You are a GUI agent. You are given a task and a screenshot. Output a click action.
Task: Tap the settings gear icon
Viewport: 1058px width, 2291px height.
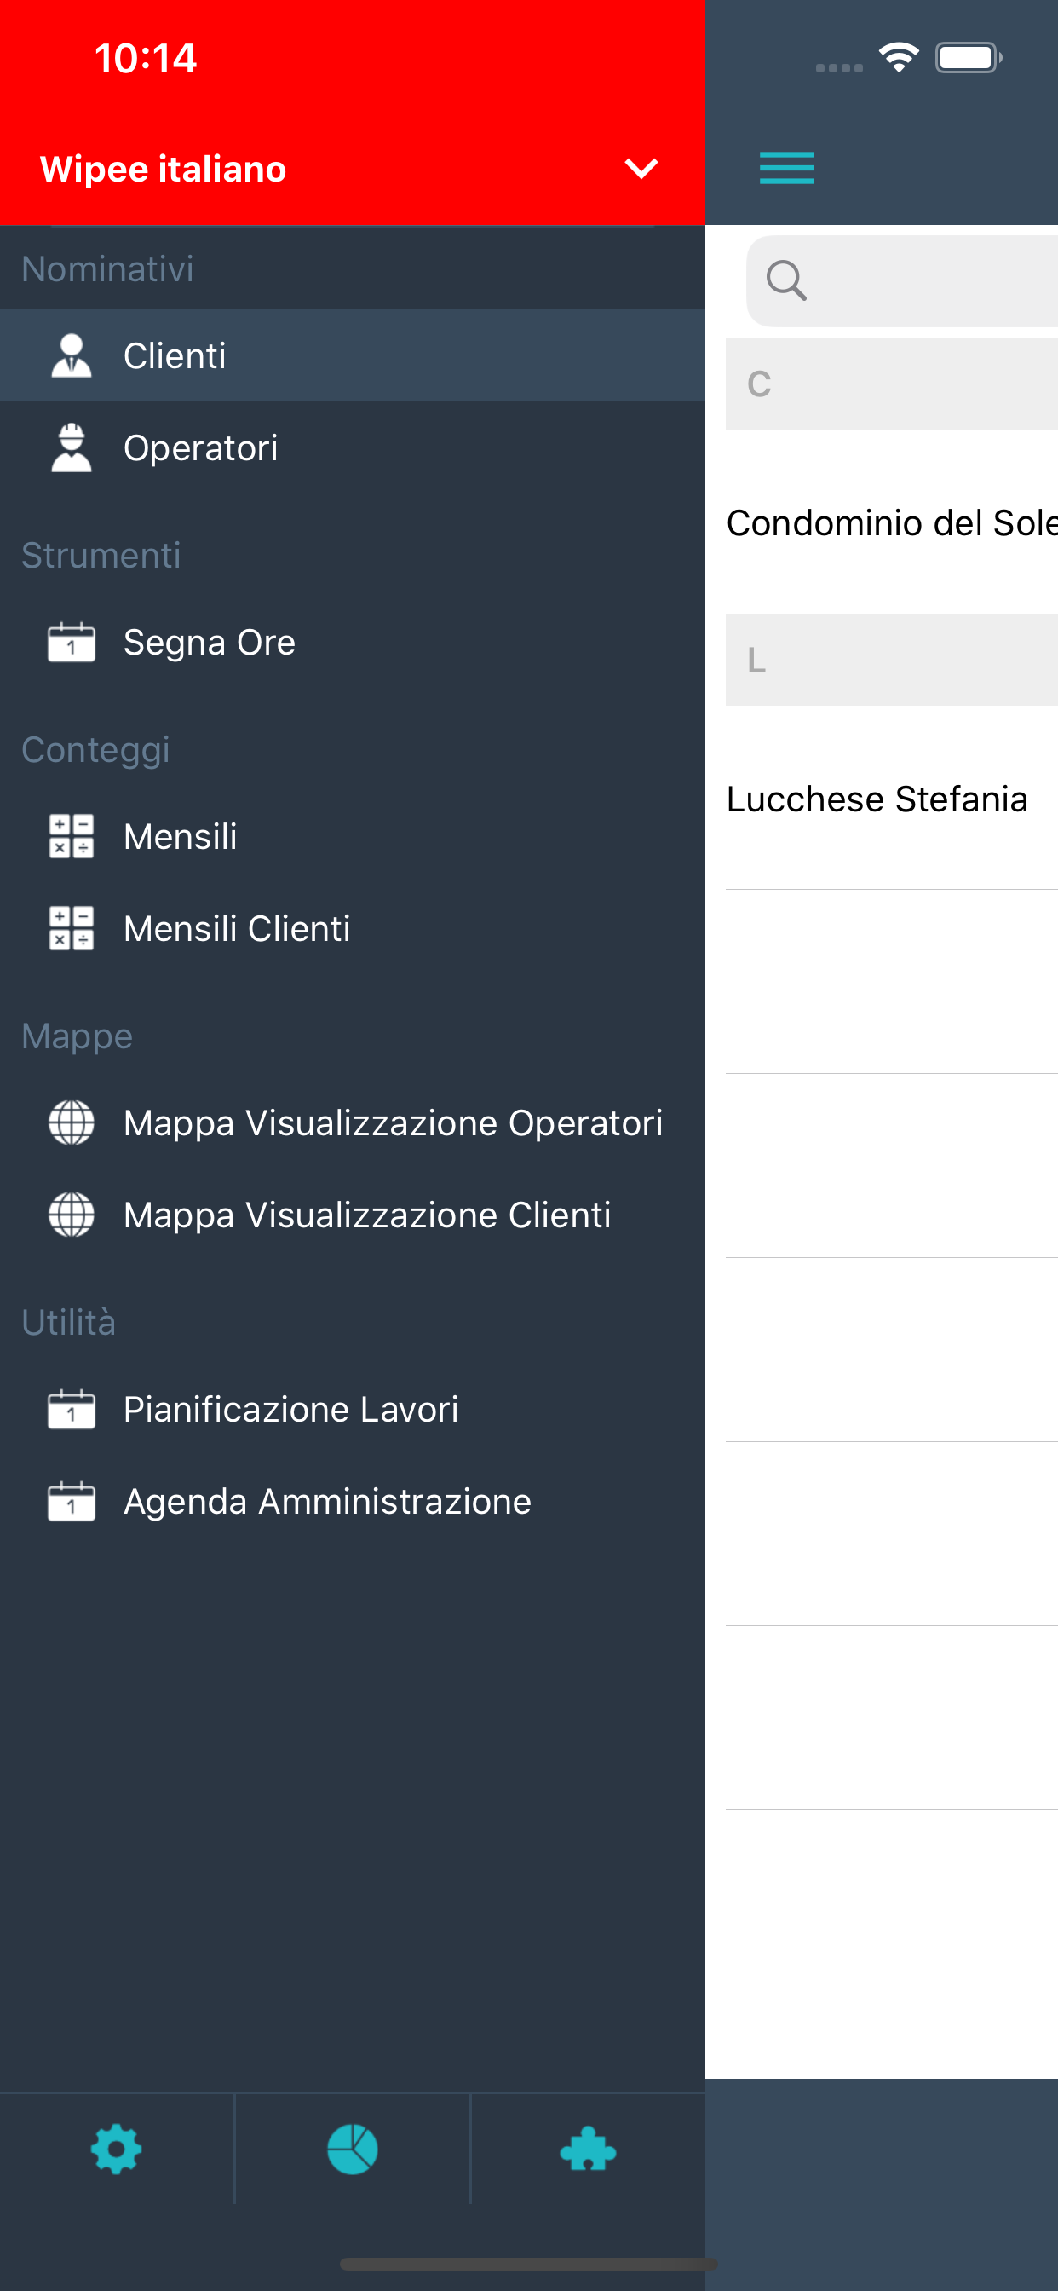[117, 2150]
